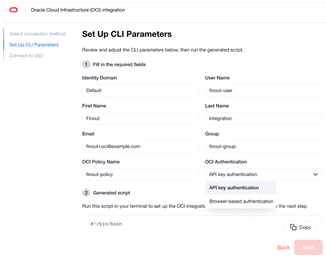The height and width of the screenshot is (258, 326).
Task: Open Select connection method step
Action: coord(37,34)
